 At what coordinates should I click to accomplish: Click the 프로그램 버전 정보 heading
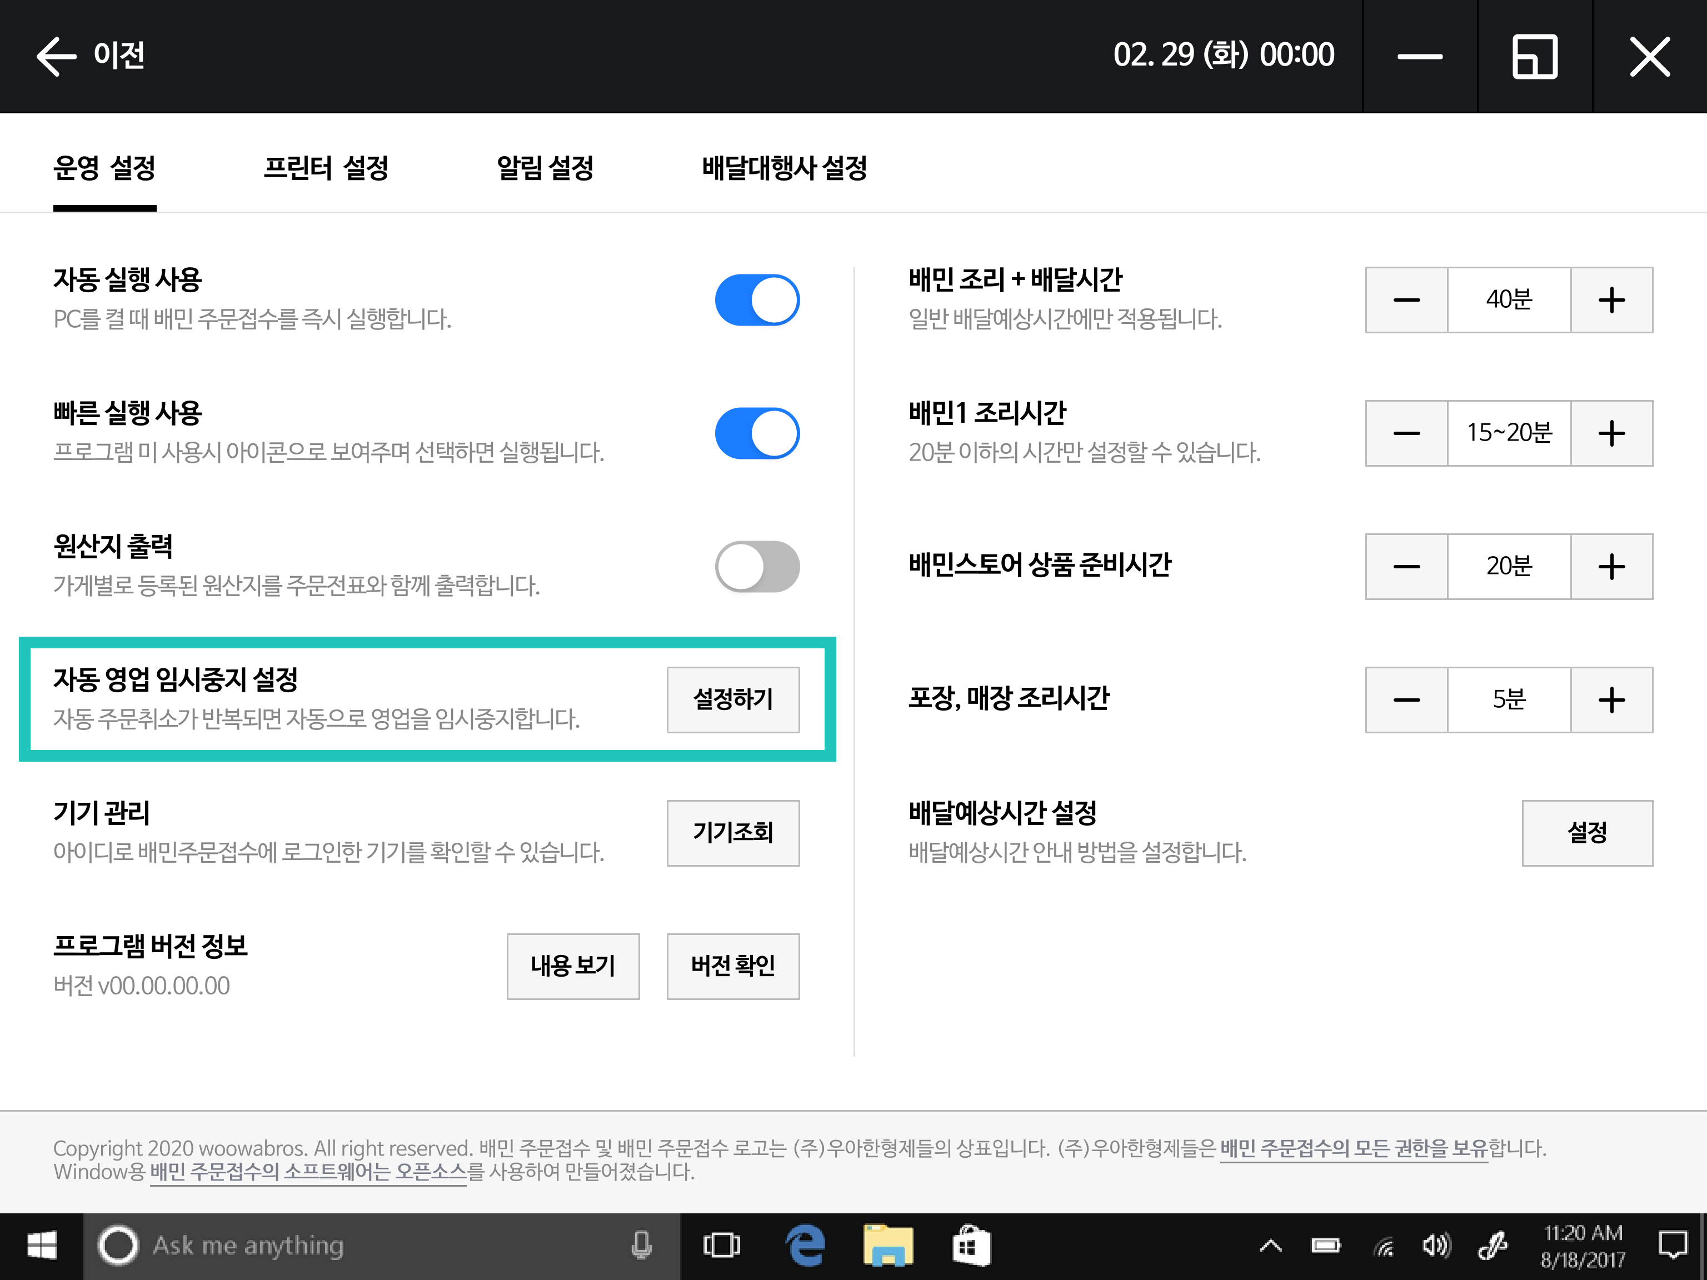tap(151, 947)
